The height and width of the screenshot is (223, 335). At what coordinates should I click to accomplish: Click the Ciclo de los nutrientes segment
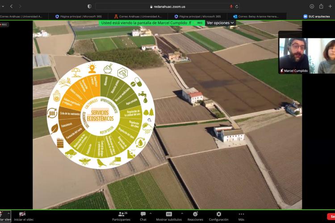[70, 113]
